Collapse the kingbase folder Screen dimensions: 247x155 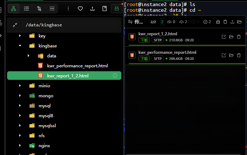[x=20, y=46]
